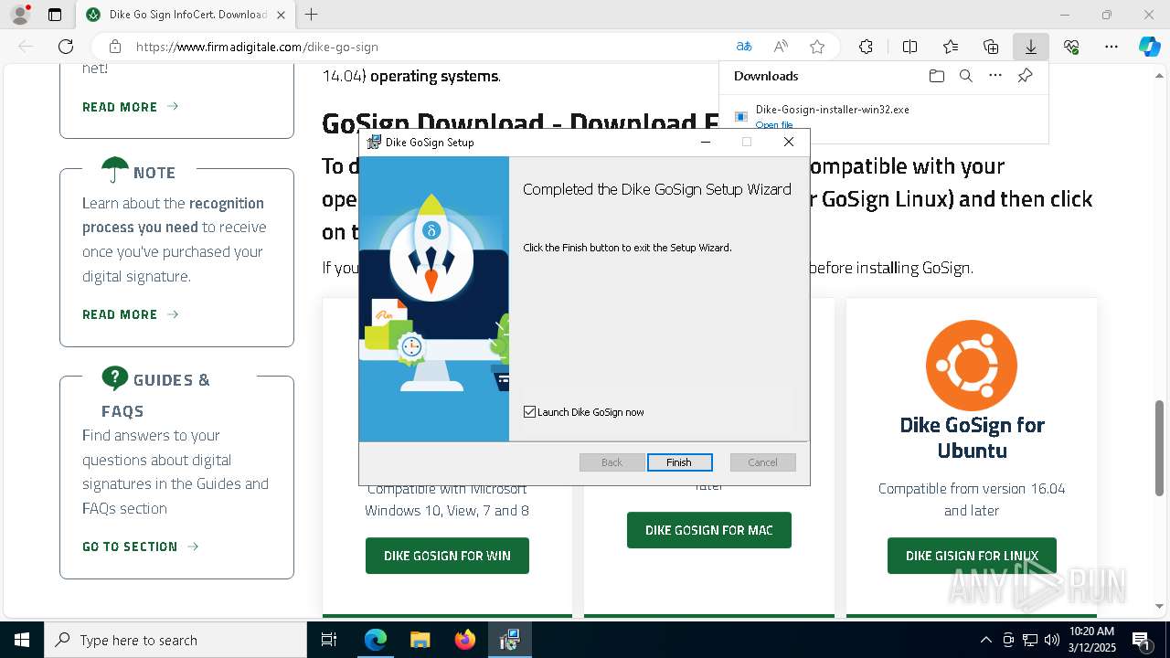Toggle the Launch Dike GoSign now checkbox

[x=529, y=412]
